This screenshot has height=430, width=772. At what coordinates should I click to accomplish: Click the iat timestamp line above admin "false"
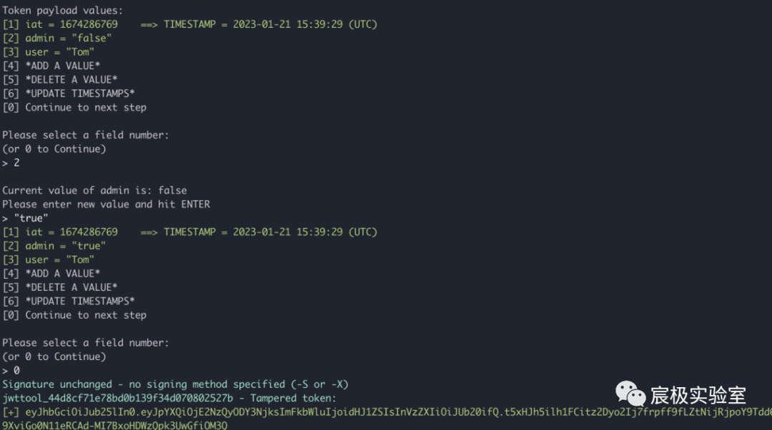coord(189,24)
